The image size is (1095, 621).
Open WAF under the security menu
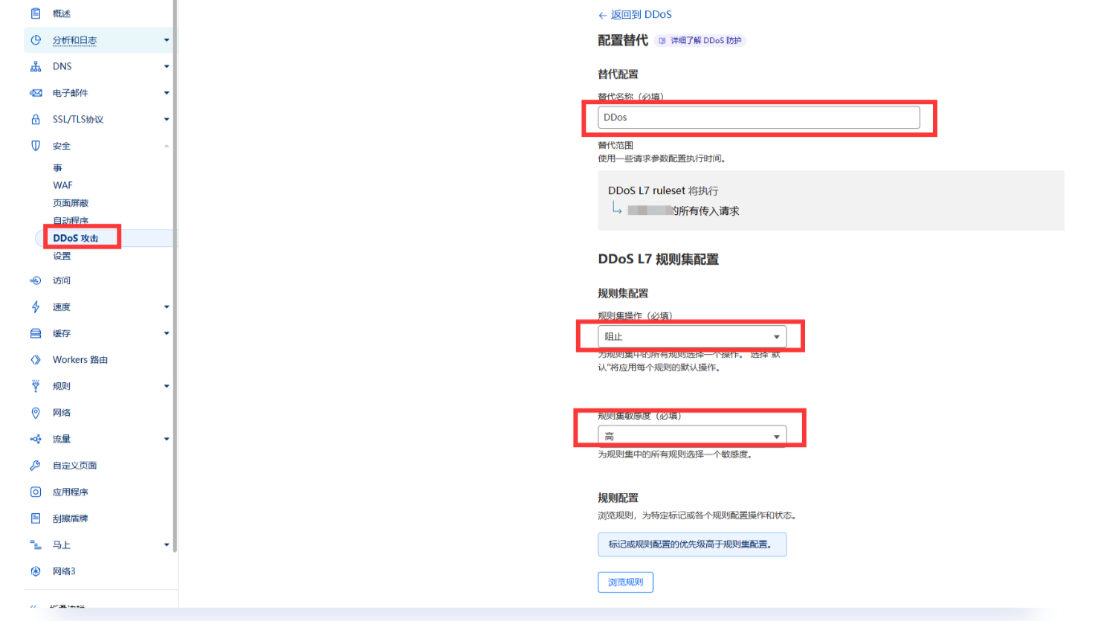point(62,185)
